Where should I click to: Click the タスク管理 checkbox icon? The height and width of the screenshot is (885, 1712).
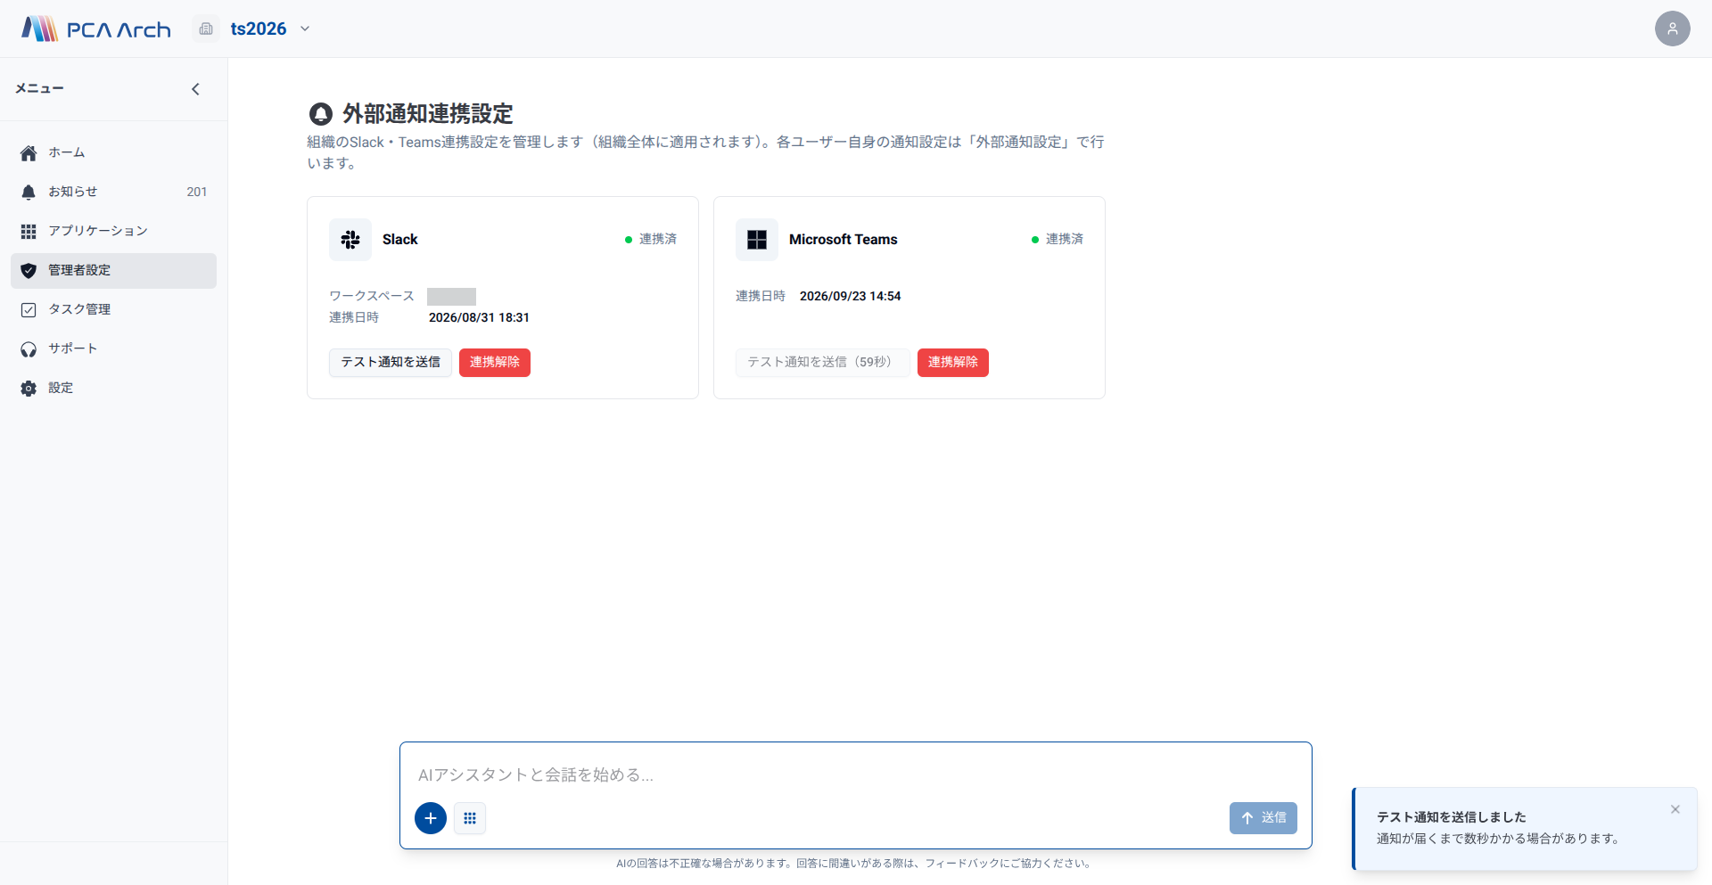pyautogui.click(x=29, y=310)
